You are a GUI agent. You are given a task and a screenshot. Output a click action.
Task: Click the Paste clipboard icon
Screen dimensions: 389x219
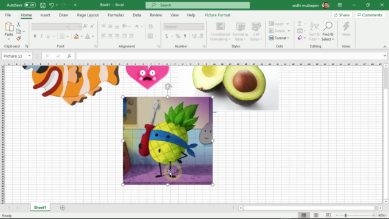[x=9, y=27]
